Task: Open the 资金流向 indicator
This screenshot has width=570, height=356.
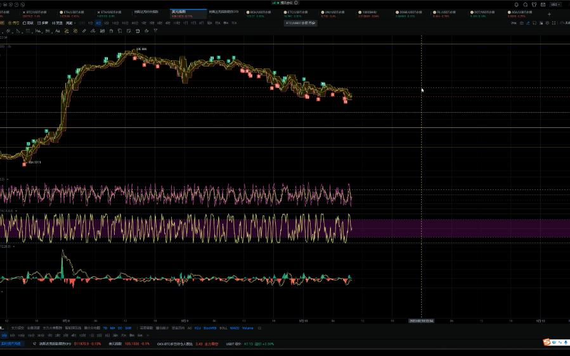Action: pyautogui.click(x=178, y=328)
